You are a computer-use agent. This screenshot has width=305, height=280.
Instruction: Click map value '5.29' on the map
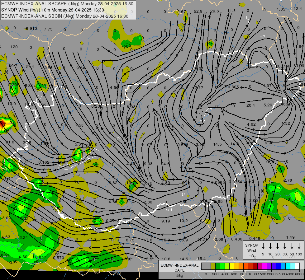click(x=268, y=105)
